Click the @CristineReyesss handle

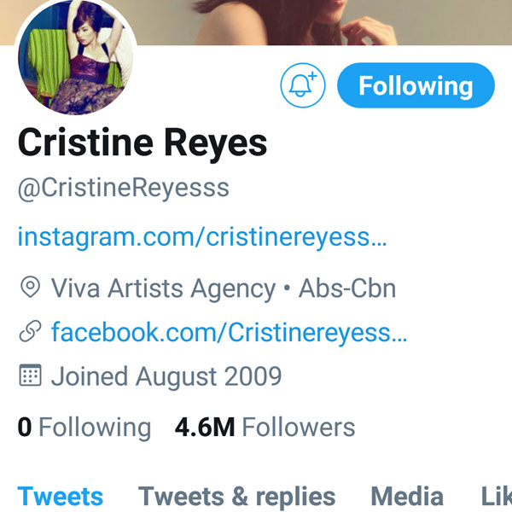point(124,189)
